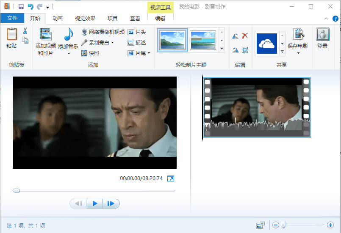Add 片尾 credits

pos(136,53)
